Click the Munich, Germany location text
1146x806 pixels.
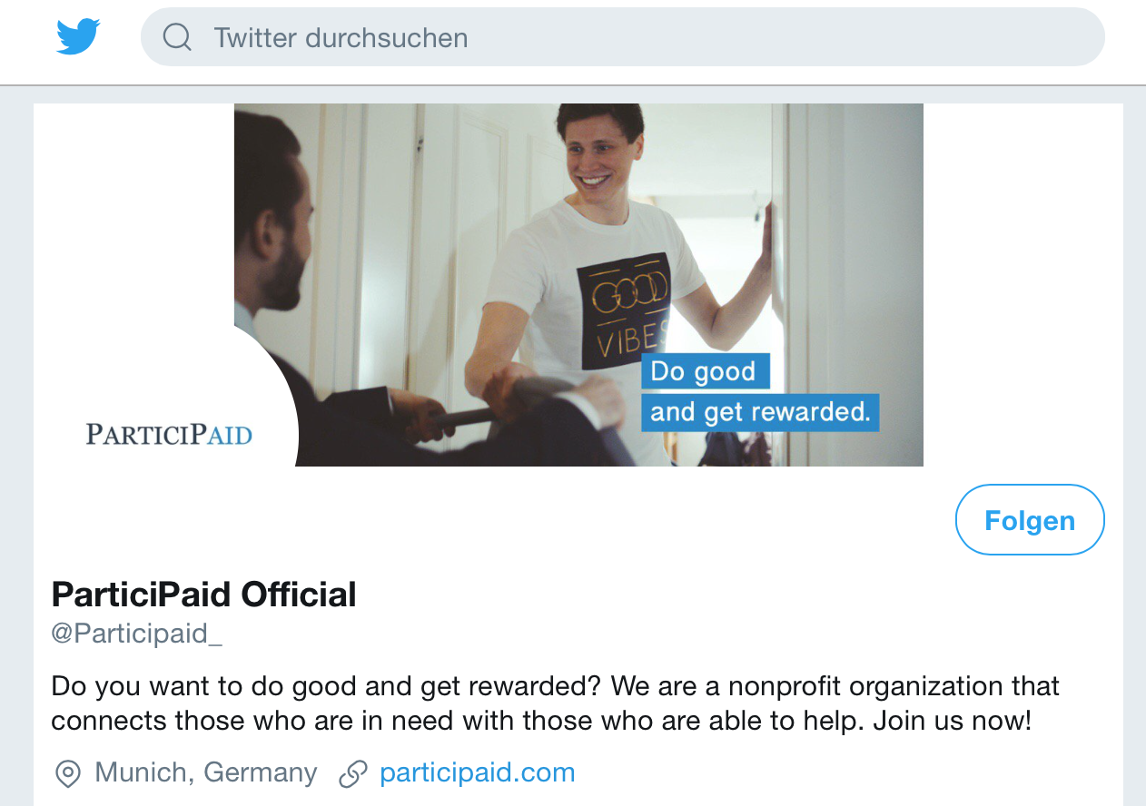coord(206,772)
